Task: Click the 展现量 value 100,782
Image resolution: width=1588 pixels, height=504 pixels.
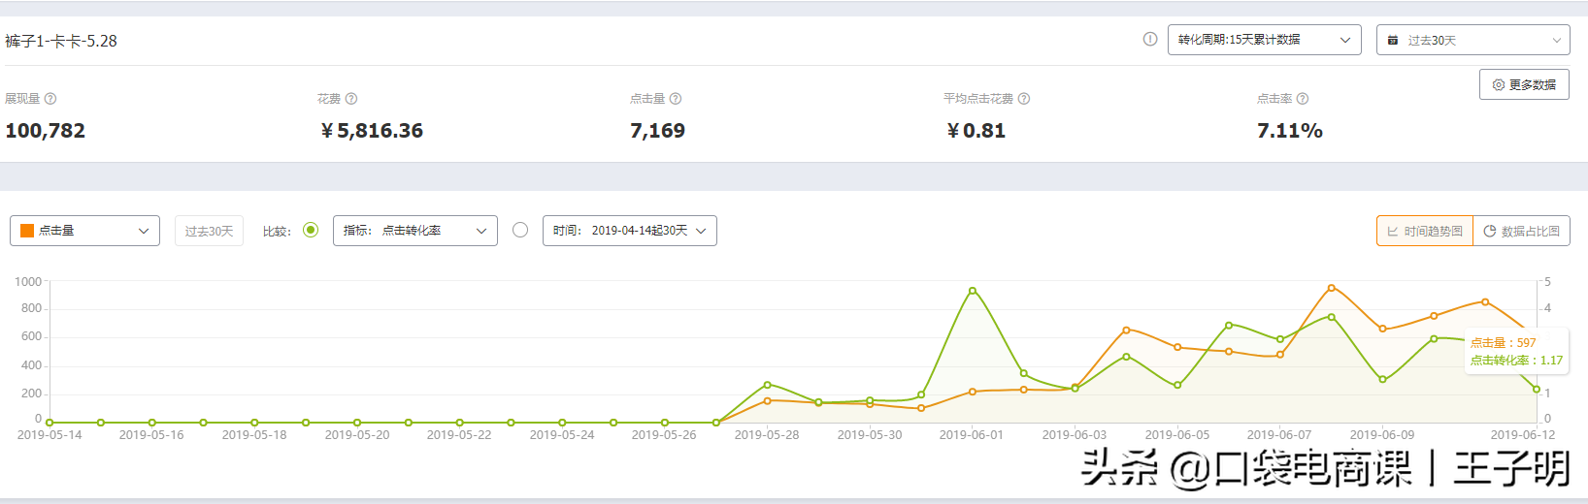Action: click(x=46, y=131)
